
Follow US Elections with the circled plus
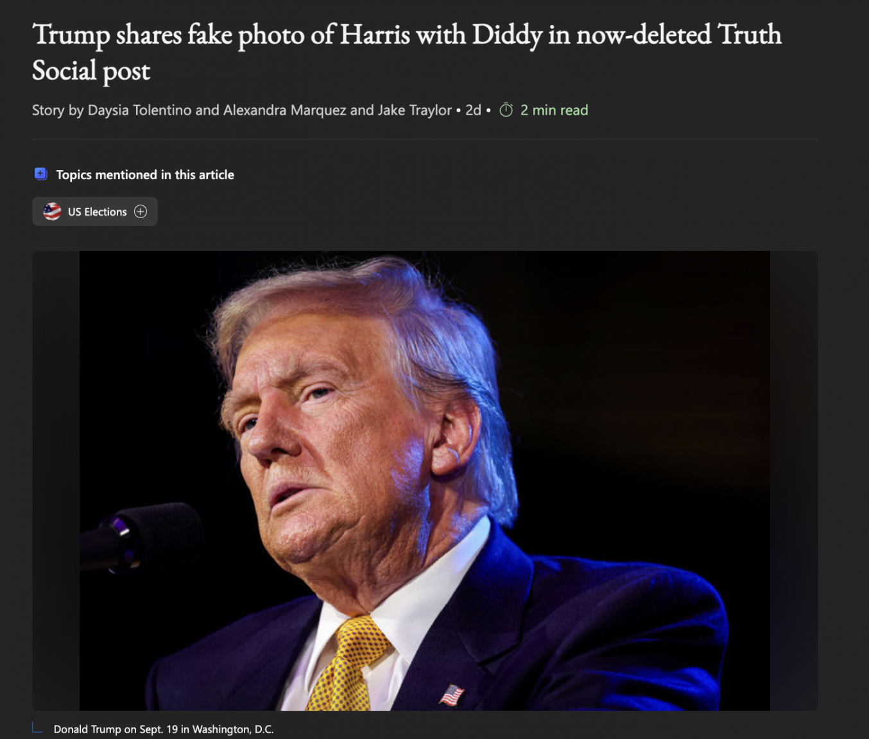click(x=141, y=212)
